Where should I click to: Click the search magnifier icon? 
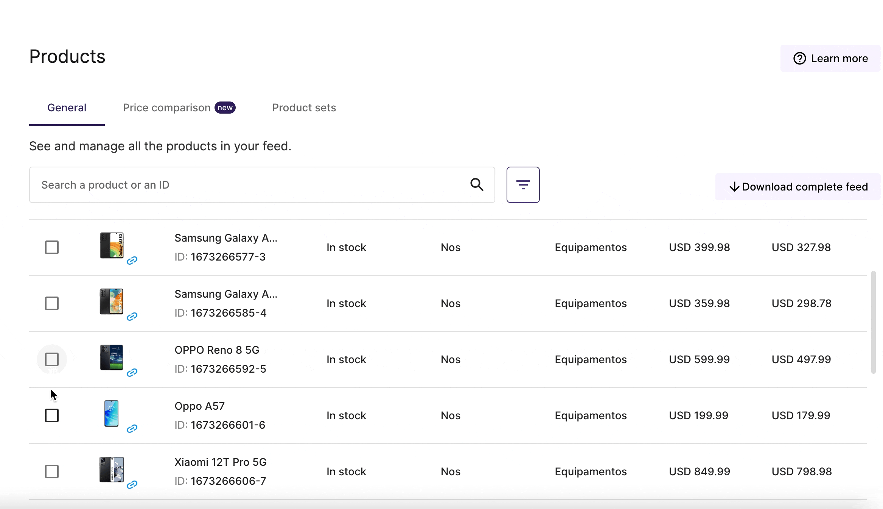point(477,185)
